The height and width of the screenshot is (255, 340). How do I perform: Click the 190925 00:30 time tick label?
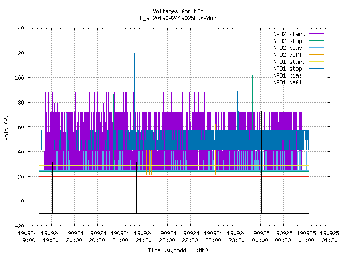click(283, 237)
